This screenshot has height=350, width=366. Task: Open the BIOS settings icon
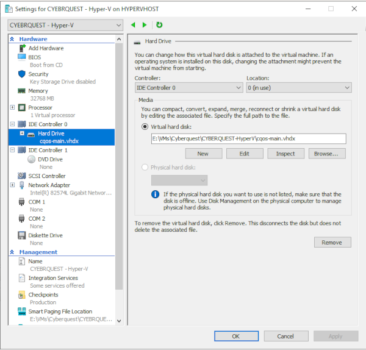pos(22,57)
